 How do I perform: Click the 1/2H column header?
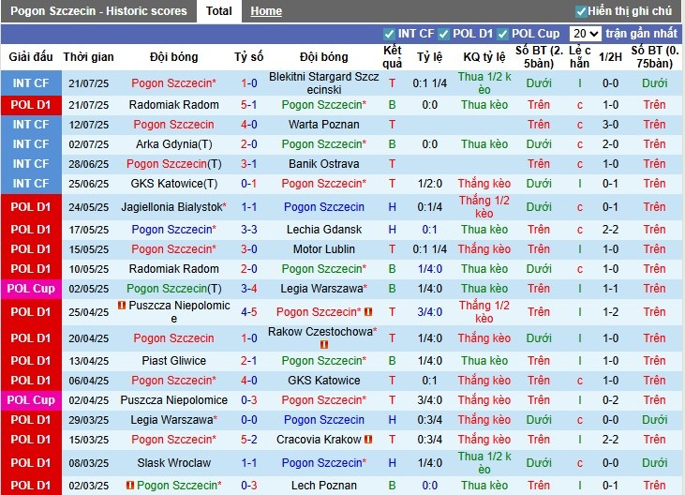610,57
